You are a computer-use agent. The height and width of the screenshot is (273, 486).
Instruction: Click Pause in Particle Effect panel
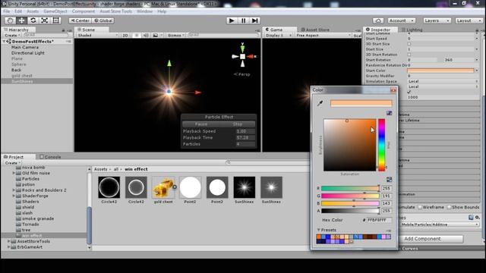pyautogui.click(x=200, y=124)
